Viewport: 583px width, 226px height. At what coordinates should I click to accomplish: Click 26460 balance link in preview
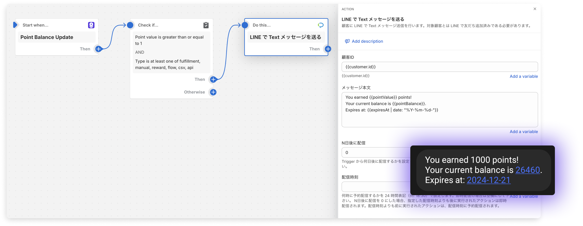click(x=528, y=170)
